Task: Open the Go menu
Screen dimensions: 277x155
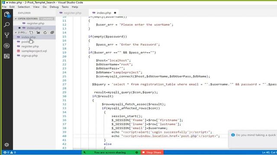Action: (x=45, y=7)
